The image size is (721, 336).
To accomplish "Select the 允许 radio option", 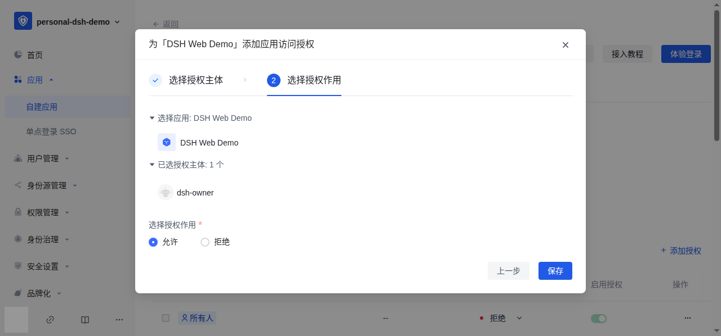I will click(153, 242).
